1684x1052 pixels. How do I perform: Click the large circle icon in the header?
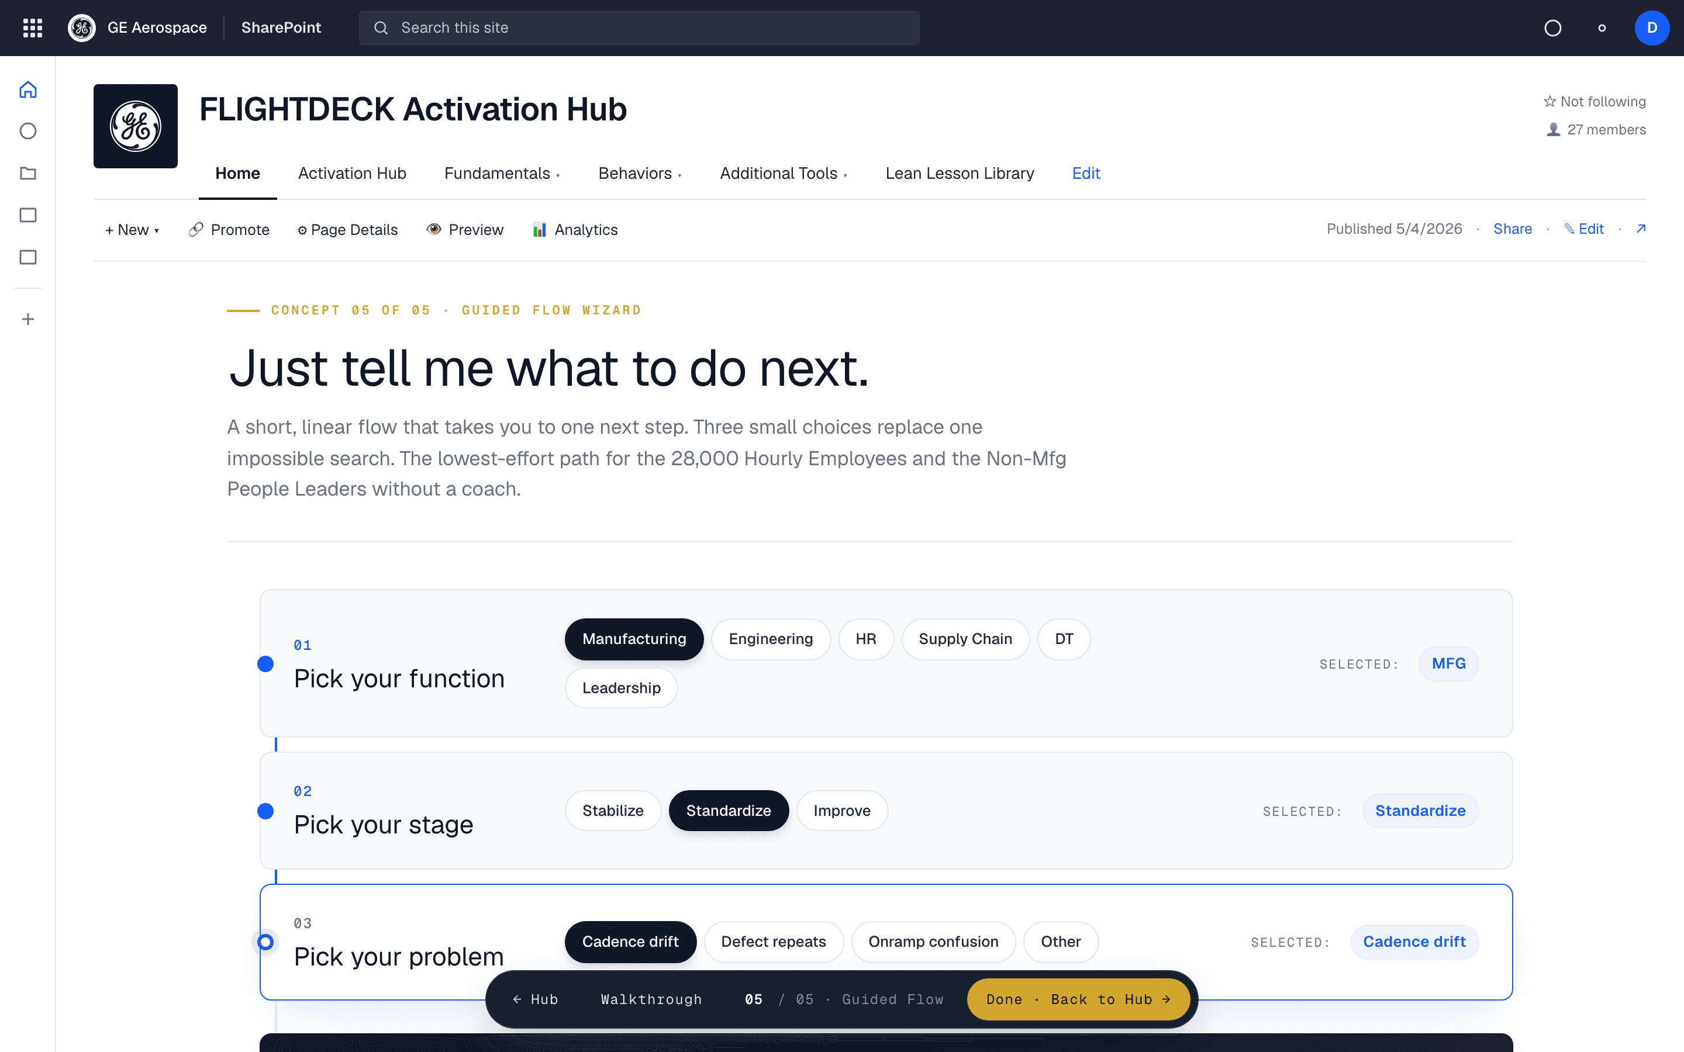(x=1552, y=28)
